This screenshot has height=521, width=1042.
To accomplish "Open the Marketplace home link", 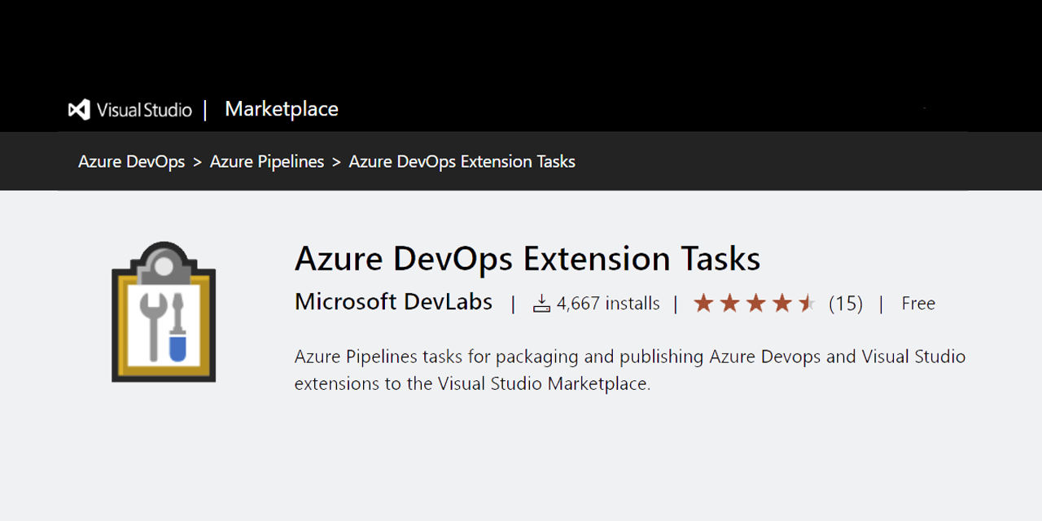I will pos(282,109).
